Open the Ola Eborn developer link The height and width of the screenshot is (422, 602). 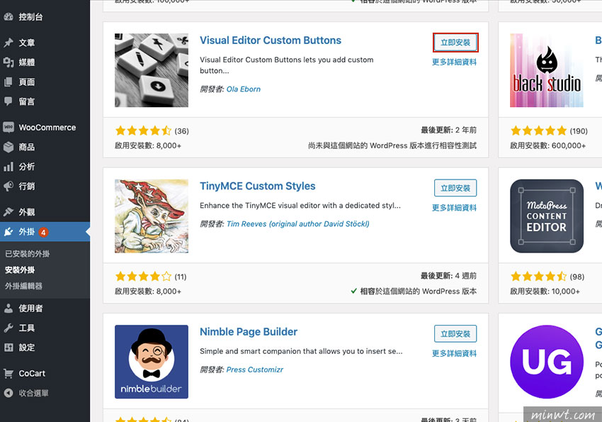coord(244,89)
